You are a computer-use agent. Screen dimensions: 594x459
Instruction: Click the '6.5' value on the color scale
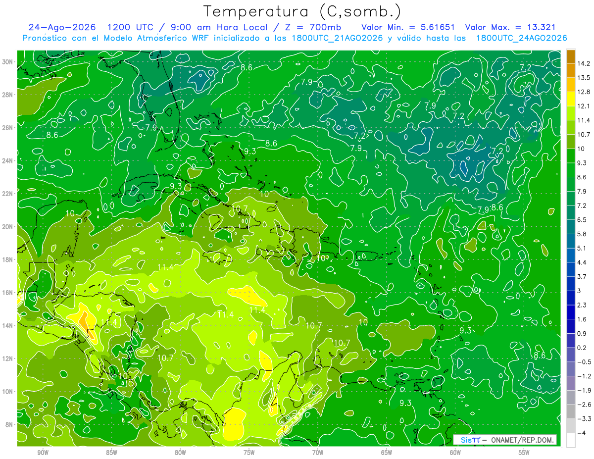(x=582, y=220)
